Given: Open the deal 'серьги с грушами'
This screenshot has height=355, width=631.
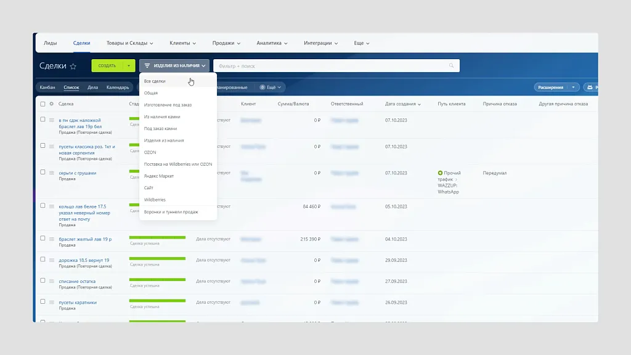Looking at the screenshot, I should coord(78,173).
